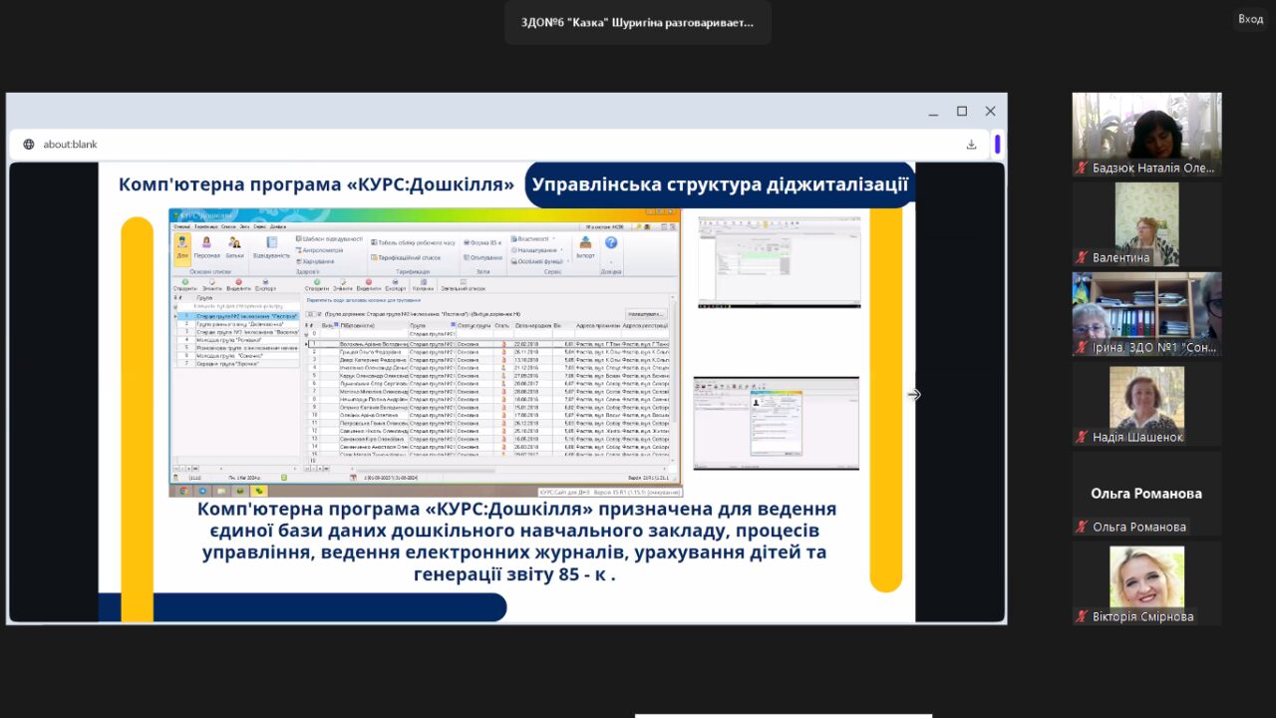Click next-slide arrow at slide's right edge

click(x=913, y=395)
